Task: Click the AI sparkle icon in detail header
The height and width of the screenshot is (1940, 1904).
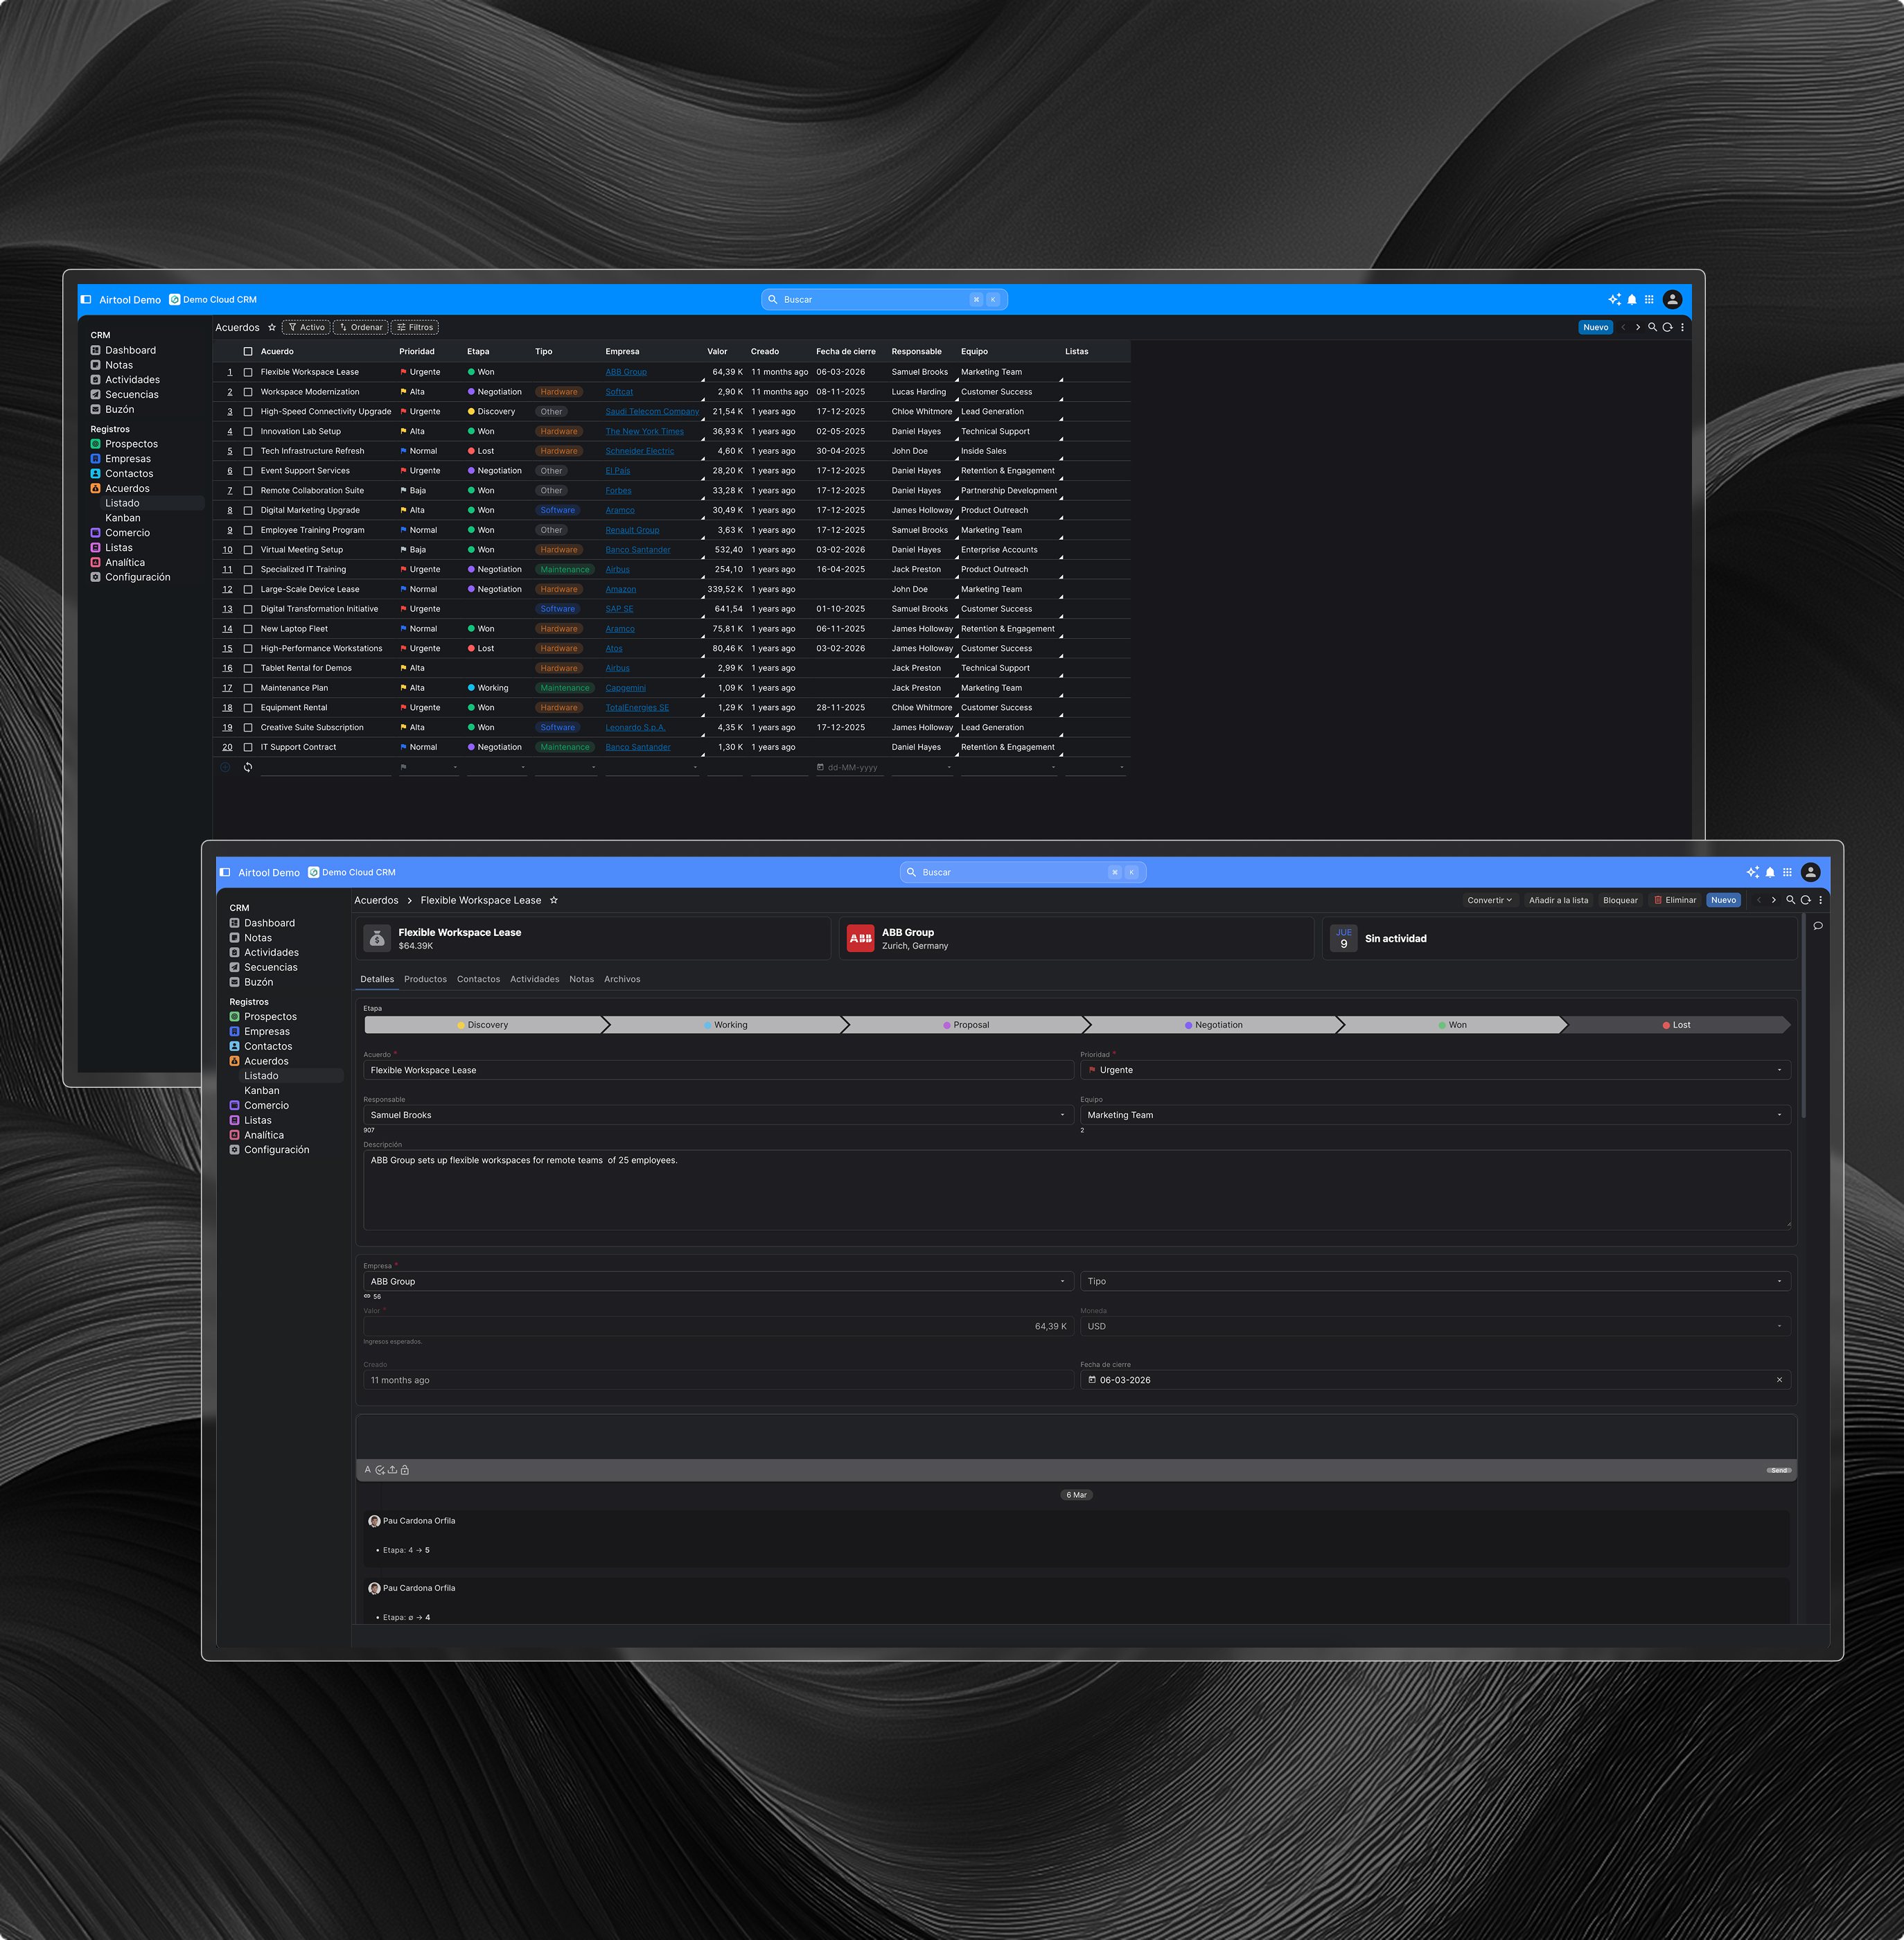Action: pyautogui.click(x=1752, y=872)
